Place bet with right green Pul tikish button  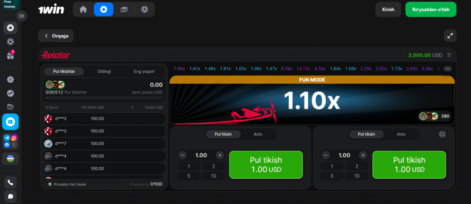pyautogui.click(x=409, y=165)
